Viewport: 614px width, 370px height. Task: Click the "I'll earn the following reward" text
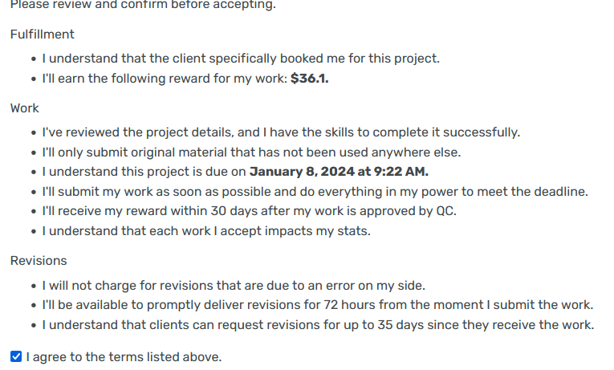point(165,79)
